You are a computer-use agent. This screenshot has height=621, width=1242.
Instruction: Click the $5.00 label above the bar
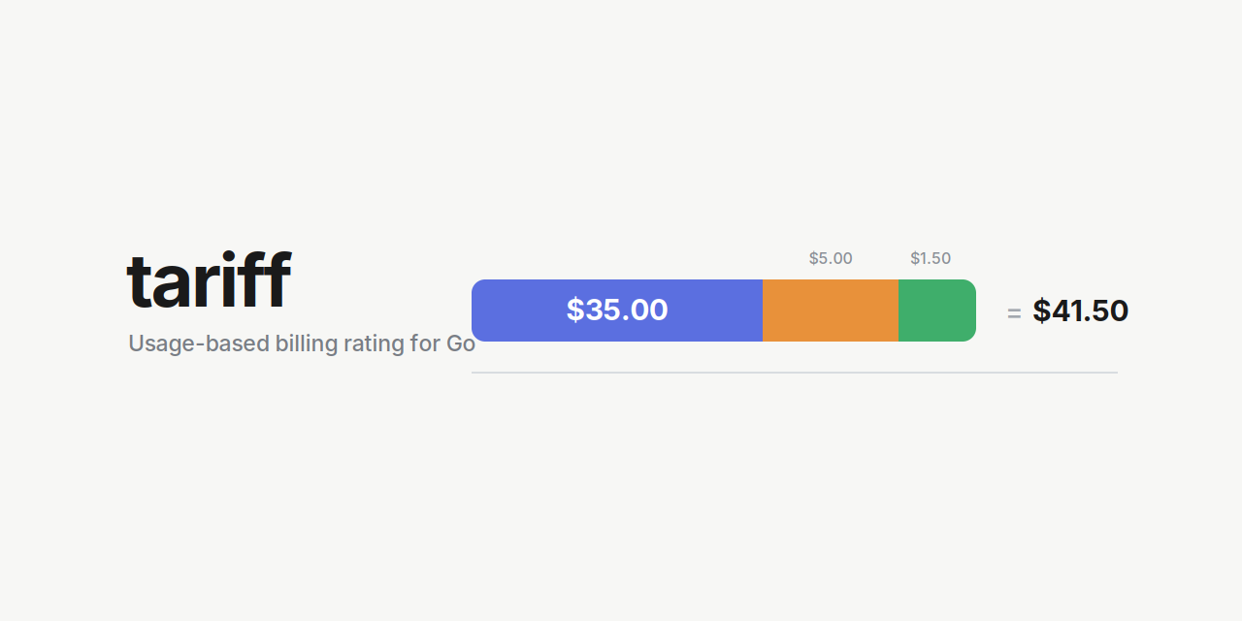point(831,258)
